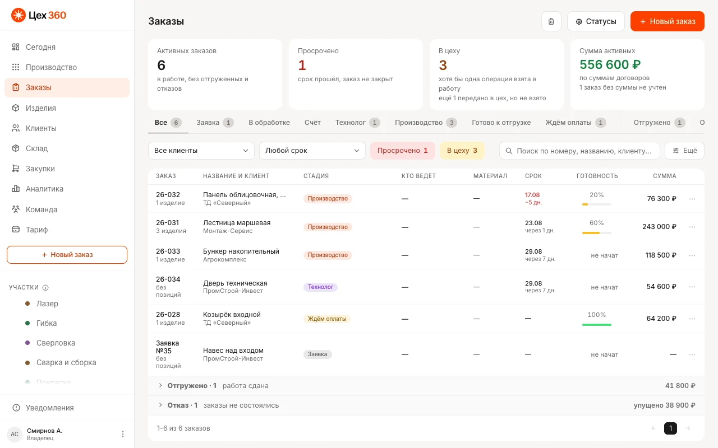Image resolution: width=718 pixels, height=448 pixels.
Task: Open row actions for Заявка №35
Action: 692,354
